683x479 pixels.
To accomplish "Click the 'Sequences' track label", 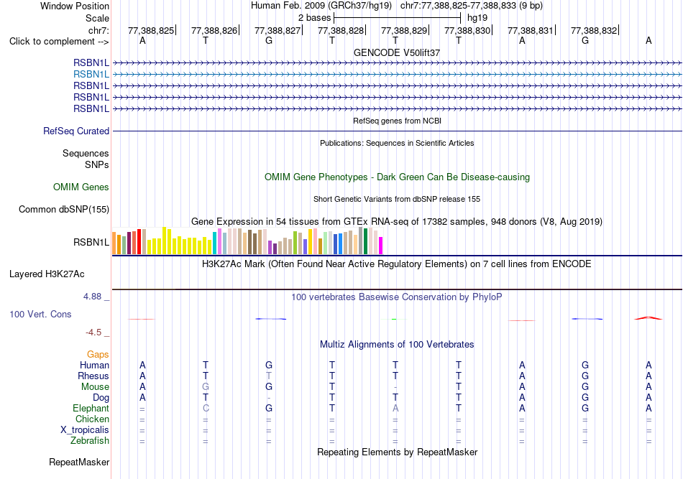I will point(86,153).
